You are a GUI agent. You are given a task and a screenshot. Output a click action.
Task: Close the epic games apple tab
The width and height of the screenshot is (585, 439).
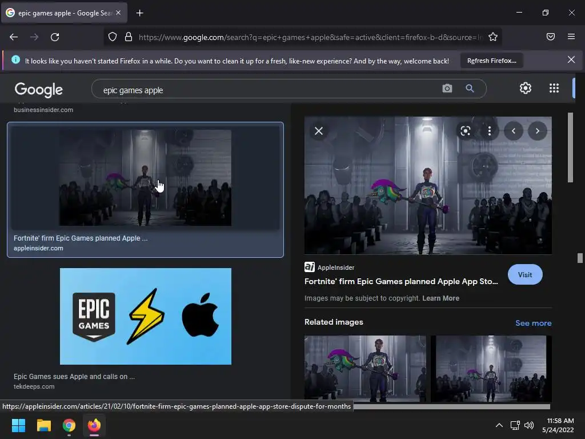[118, 13]
